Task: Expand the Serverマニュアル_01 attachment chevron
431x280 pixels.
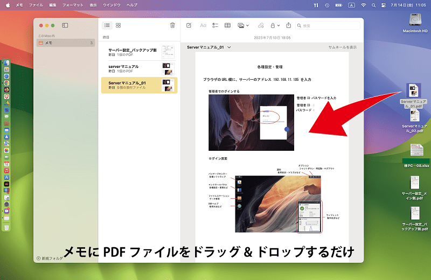Action: [x=229, y=47]
